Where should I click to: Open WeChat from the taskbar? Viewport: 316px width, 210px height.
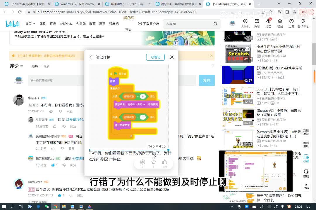(x=47, y=206)
